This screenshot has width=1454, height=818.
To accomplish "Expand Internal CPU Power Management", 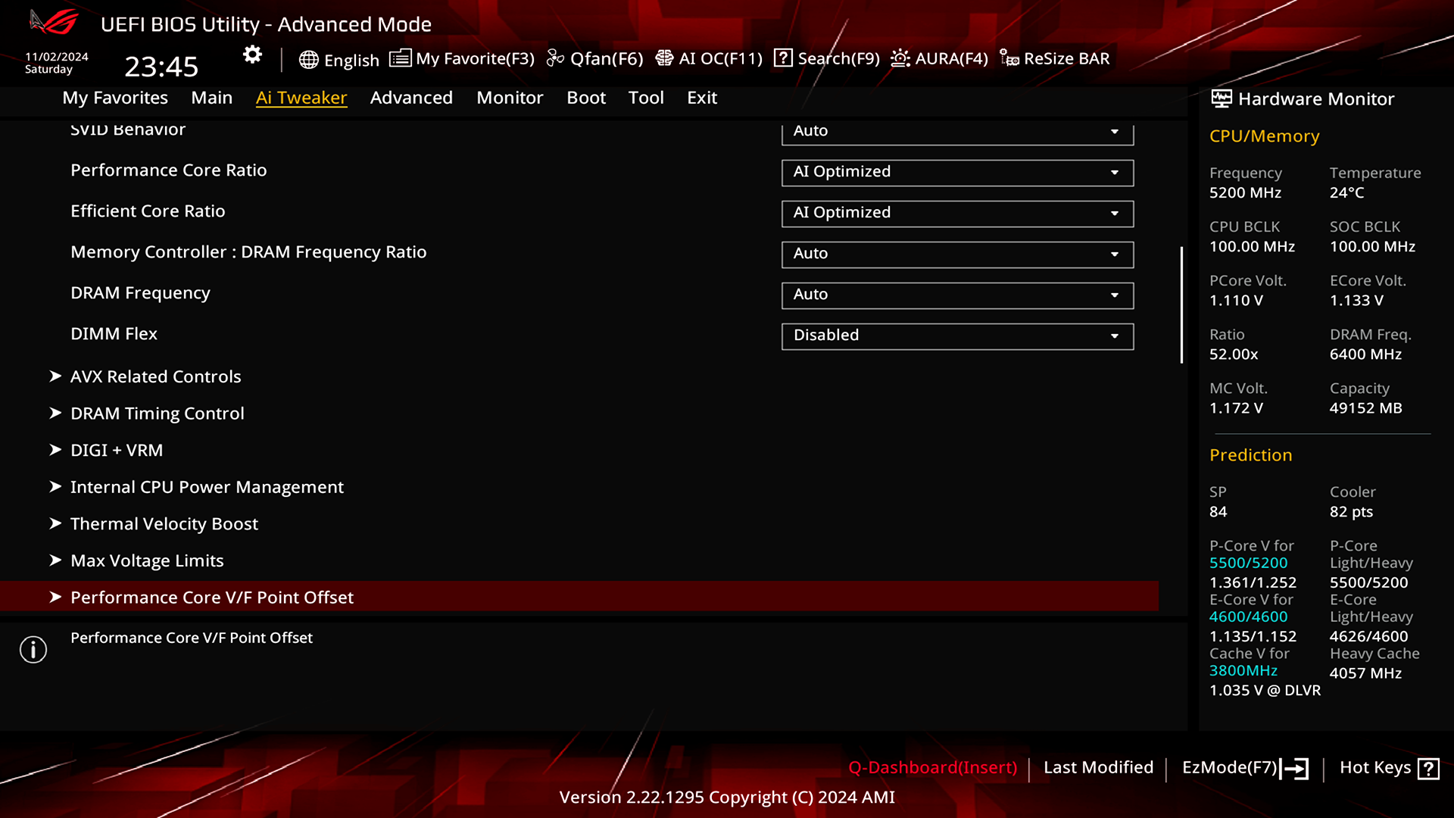I will [x=207, y=486].
